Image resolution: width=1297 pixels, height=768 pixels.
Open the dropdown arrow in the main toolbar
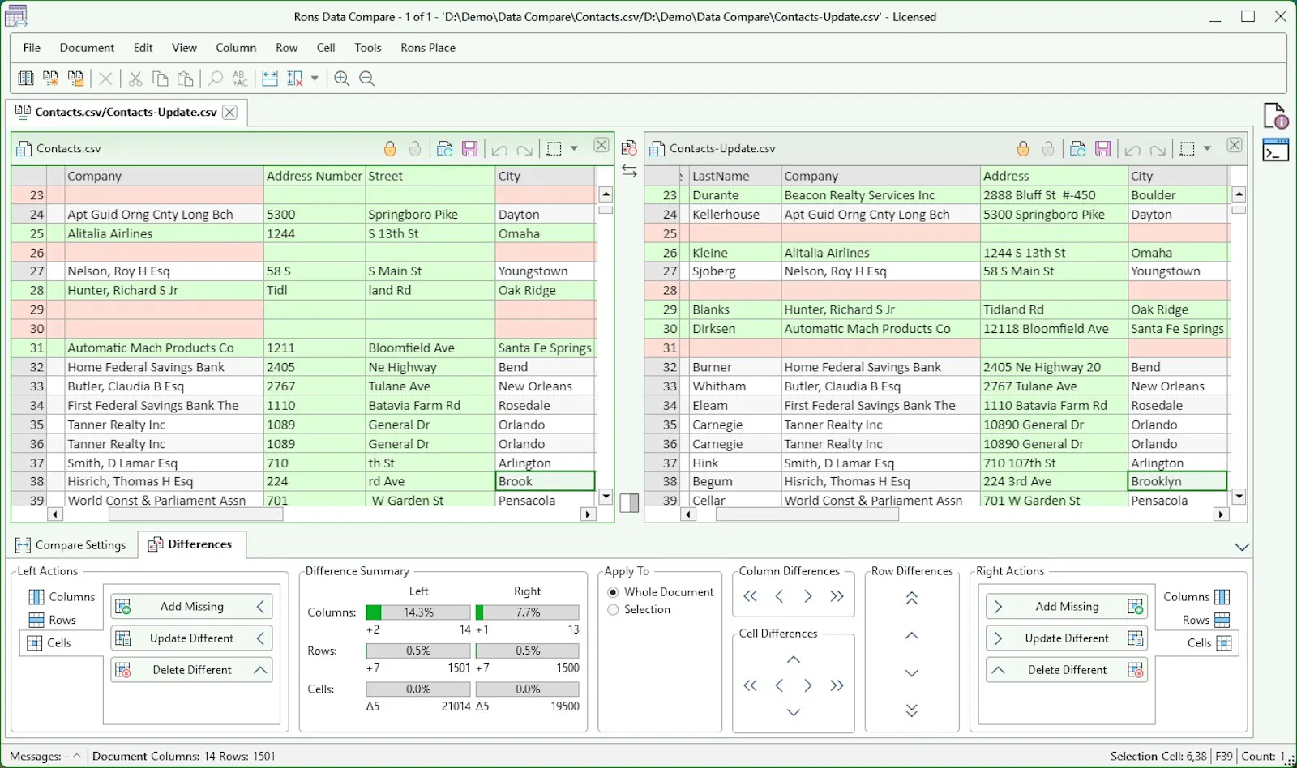(x=315, y=79)
